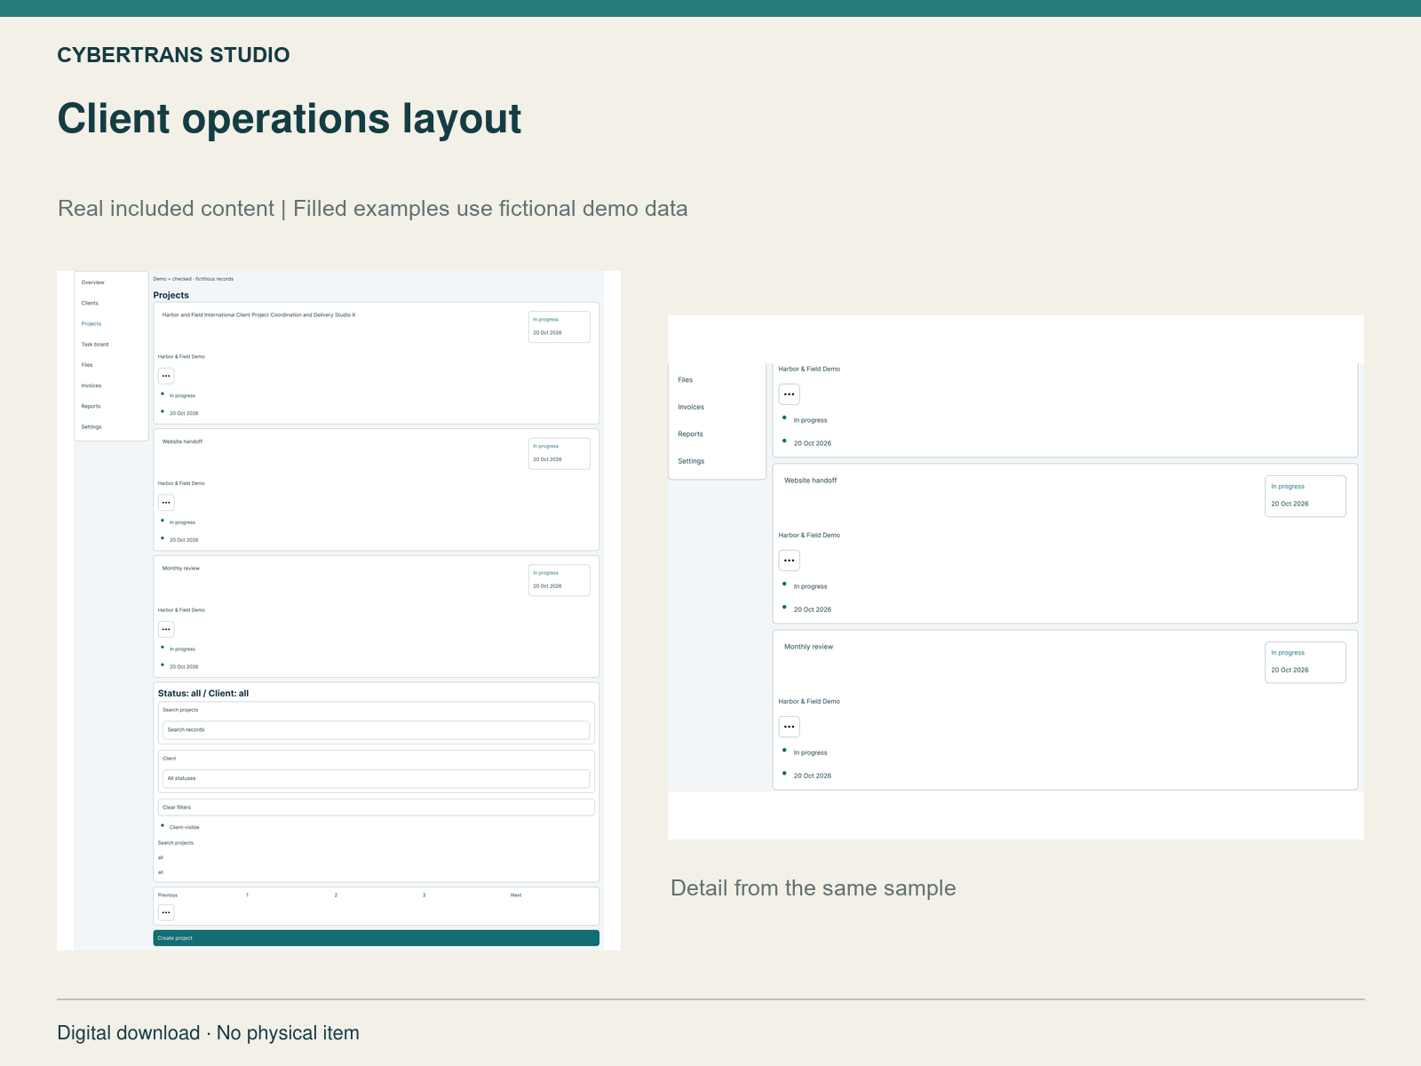Click the In progress status box on the detail Monthly review card

1306,663
